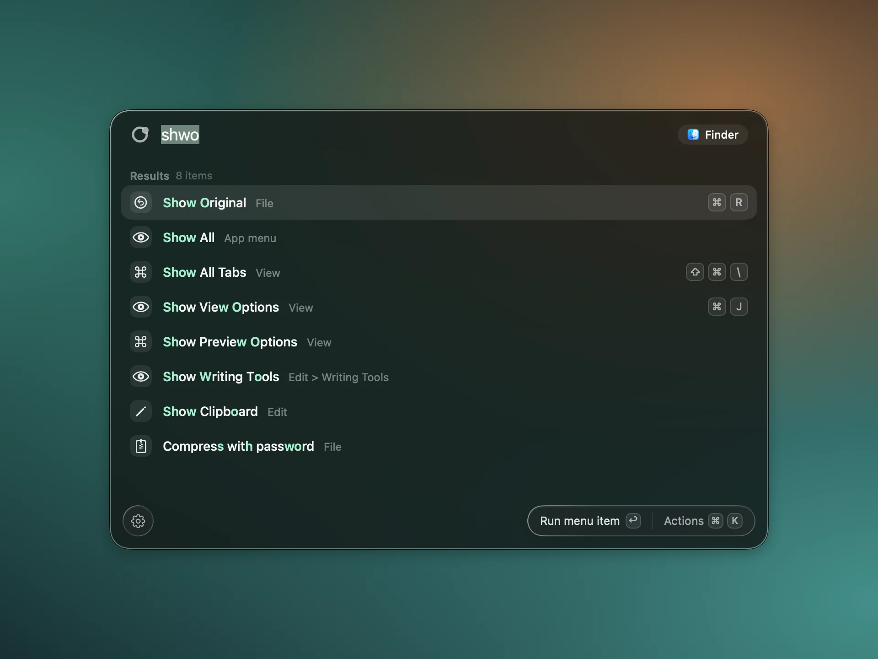The width and height of the screenshot is (878, 659).
Task: Click the 'App menu' subtitle of Show All
Action: point(250,238)
